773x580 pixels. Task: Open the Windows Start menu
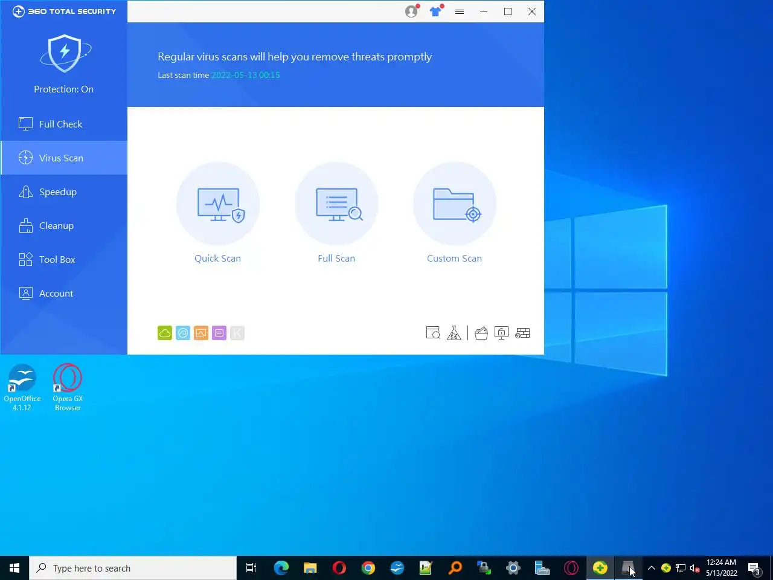pos(14,568)
